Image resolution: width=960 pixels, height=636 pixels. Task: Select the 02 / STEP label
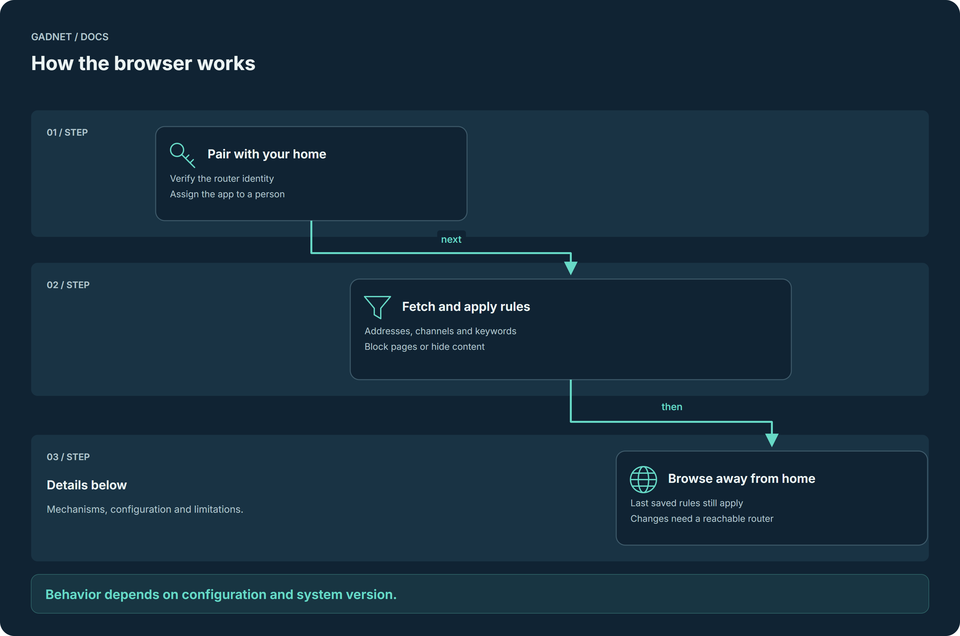(68, 285)
